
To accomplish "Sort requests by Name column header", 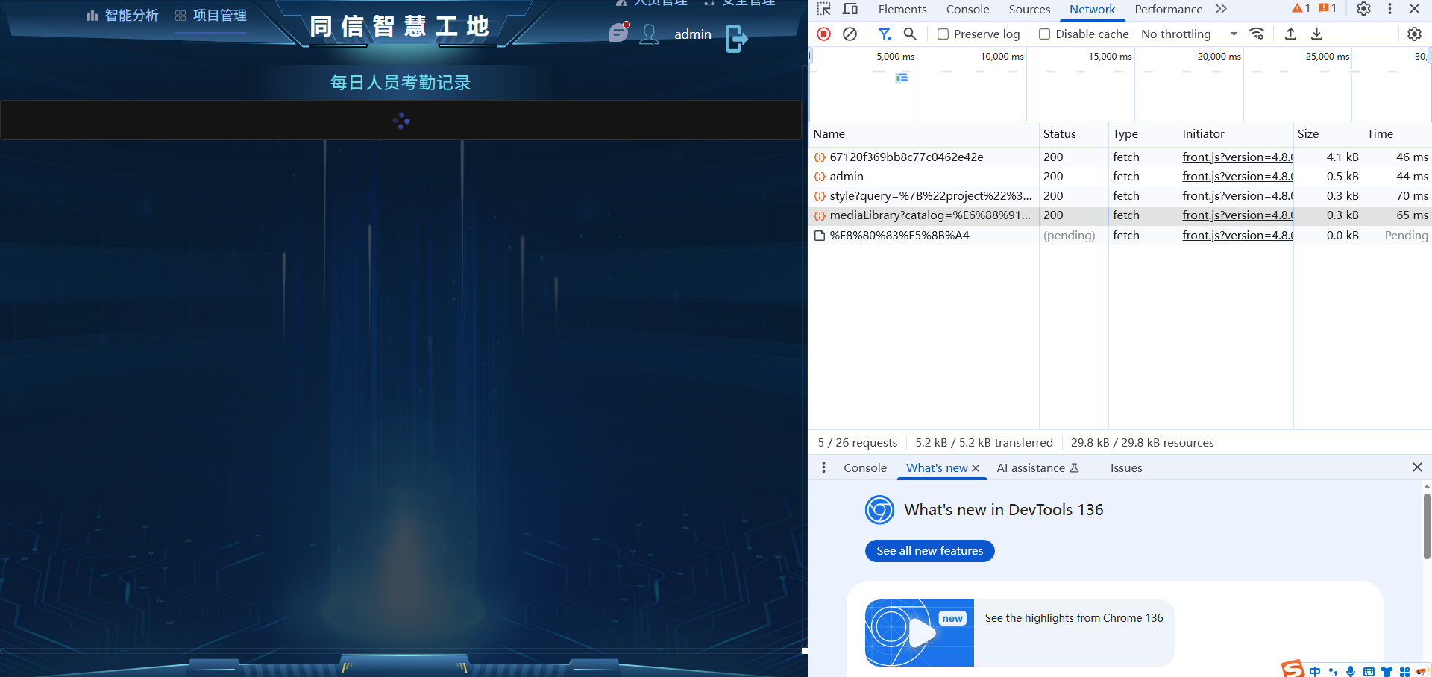I will pyautogui.click(x=923, y=134).
